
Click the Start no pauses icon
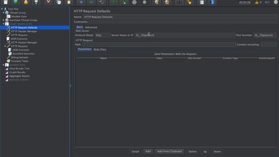pyautogui.click(x=124, y=2)
